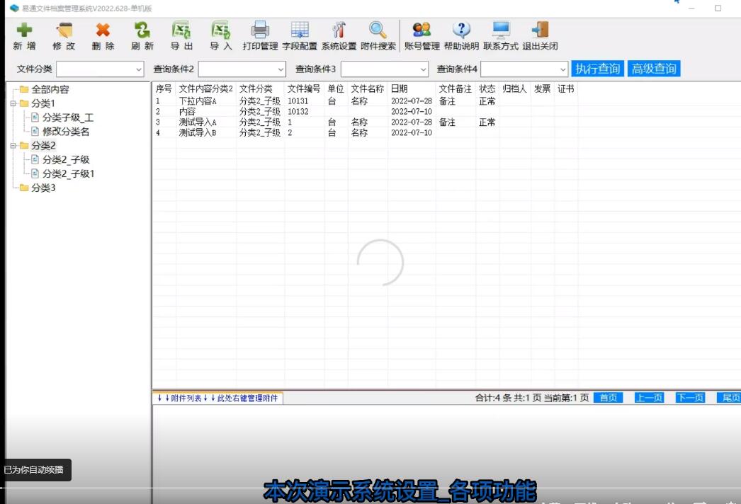Click the 序号 column header
The width and height of the screenshot is (741, 504).
164,88
